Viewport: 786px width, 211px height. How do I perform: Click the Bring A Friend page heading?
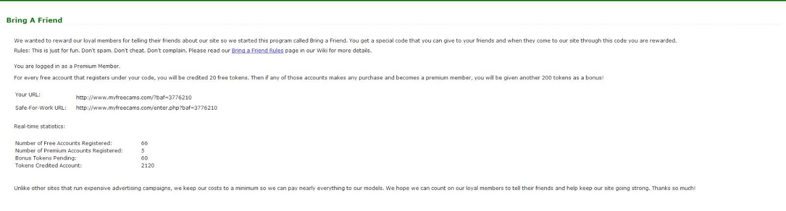(34, 20)
